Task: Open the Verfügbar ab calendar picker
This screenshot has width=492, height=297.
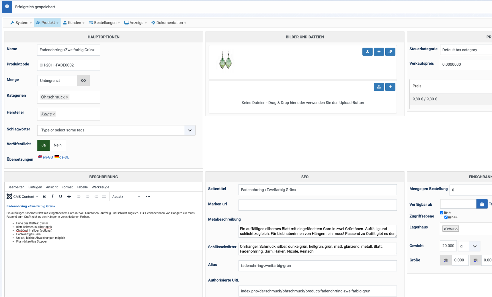Action: [482, 204]
